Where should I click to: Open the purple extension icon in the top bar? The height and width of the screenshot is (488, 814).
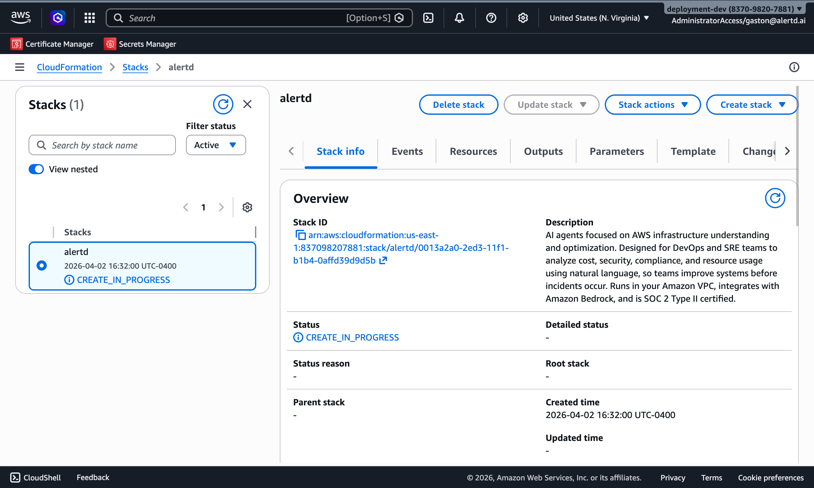click(x=58, y=18)
